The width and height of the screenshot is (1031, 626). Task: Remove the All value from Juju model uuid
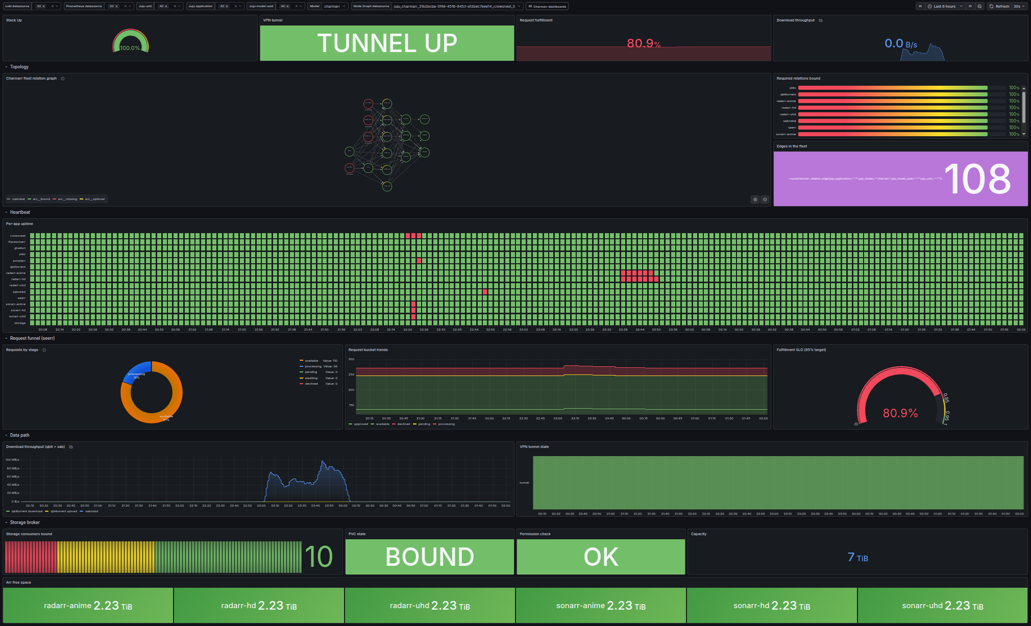click(287, 6)
